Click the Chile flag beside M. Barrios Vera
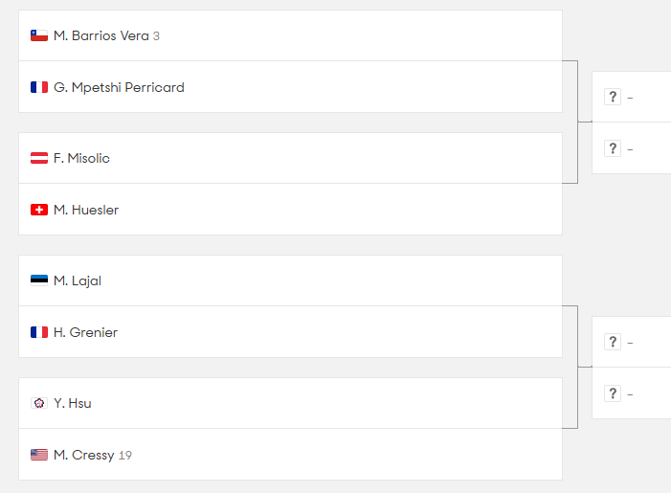The width and height of the screenshot is (671, 493). (x=39, y=35)
